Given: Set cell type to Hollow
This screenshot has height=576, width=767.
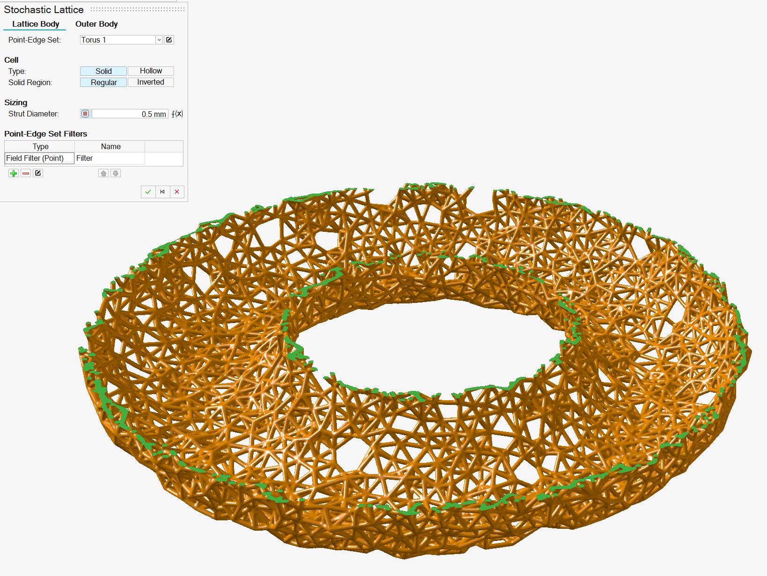Looking at the screenshot, I should (151, 71).
